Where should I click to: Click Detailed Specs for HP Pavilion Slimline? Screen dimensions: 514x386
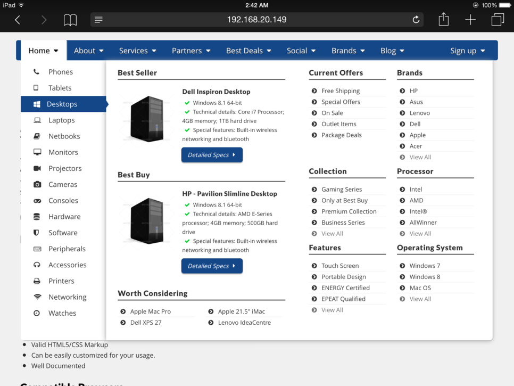[212, 266]
